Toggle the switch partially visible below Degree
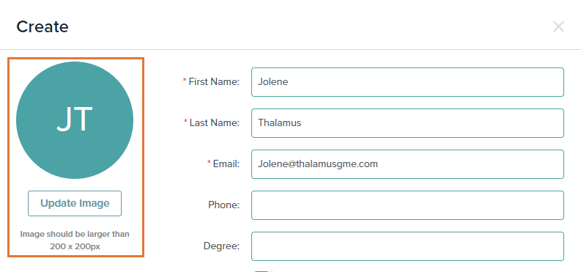 point(264,271)
